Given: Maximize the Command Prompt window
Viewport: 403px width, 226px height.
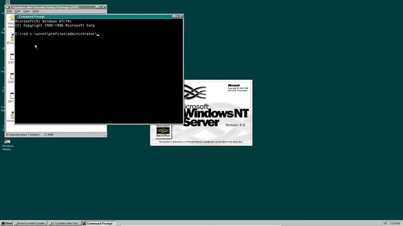Looking at the screenshot, I should tap(177, 16).
